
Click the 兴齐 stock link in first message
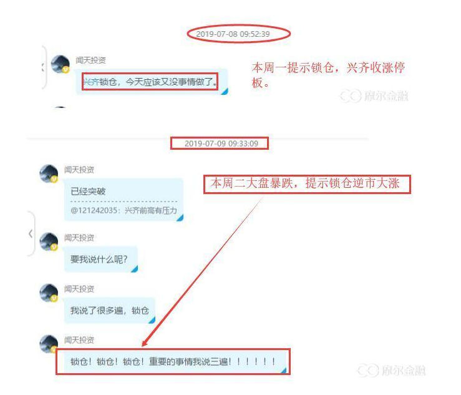[91, 82]
